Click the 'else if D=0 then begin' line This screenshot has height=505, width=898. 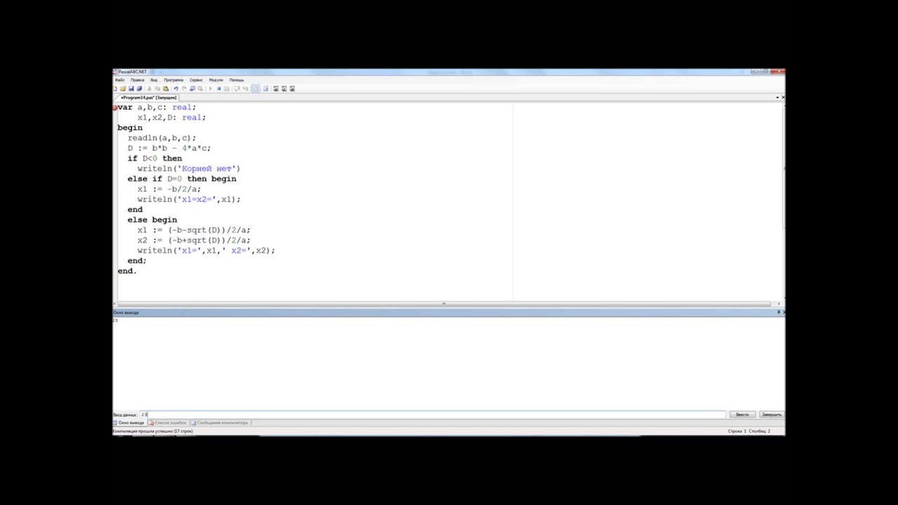[182, 179]
